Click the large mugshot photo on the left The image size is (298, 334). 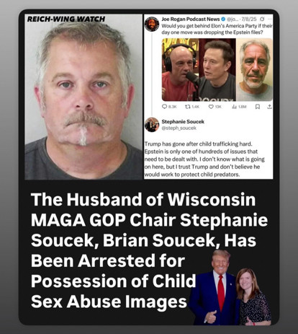[x=83, y=97]
